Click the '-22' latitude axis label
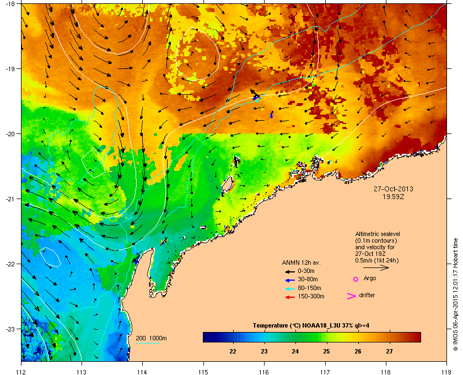 [x=10, y=264]
